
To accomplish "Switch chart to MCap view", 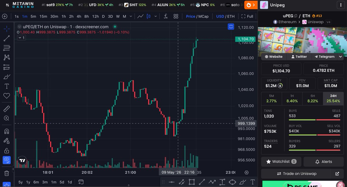I will pyautogui.click(x=203, y=16).
